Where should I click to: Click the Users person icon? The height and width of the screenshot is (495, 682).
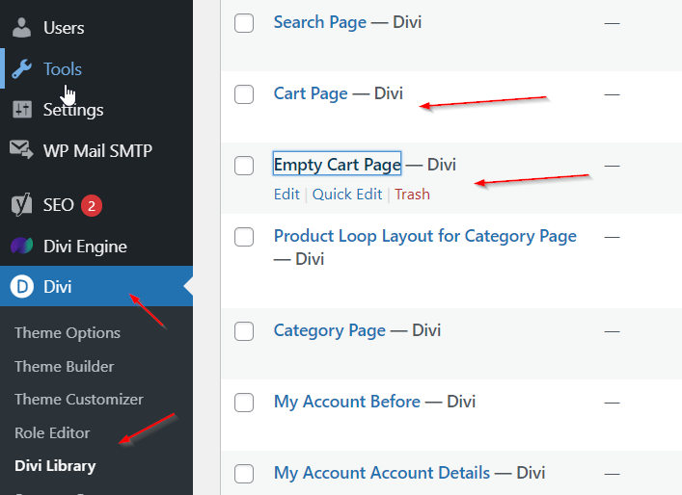[x=21, y=28]
